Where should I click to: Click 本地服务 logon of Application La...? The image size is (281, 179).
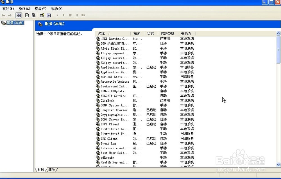(187, 67)
